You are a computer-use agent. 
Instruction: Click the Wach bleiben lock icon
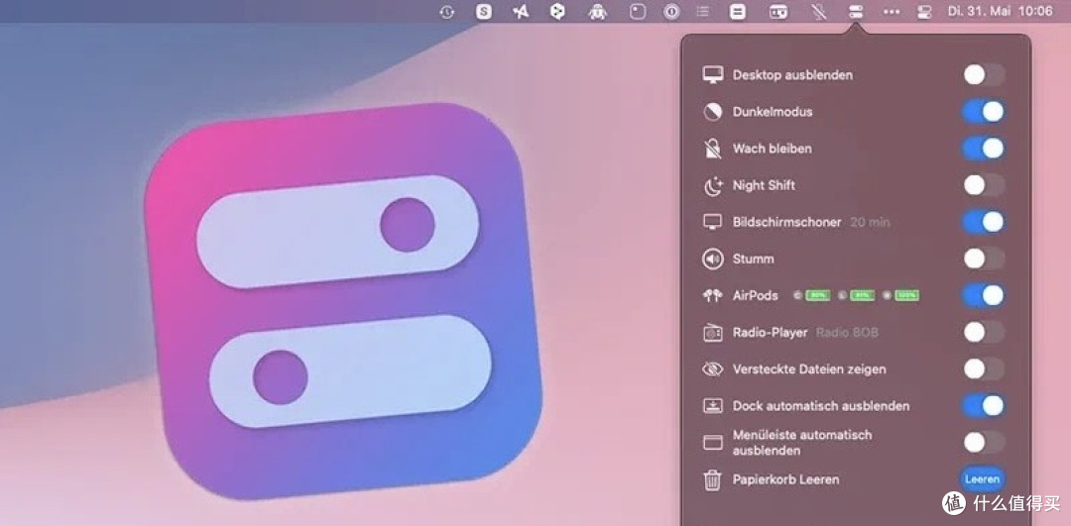click(x=712, y=149)
